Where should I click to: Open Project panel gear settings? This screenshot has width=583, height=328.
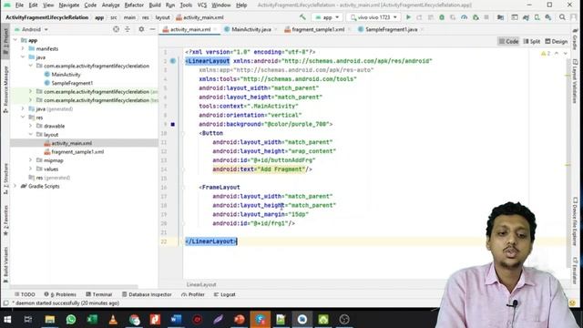click(141, 29)
